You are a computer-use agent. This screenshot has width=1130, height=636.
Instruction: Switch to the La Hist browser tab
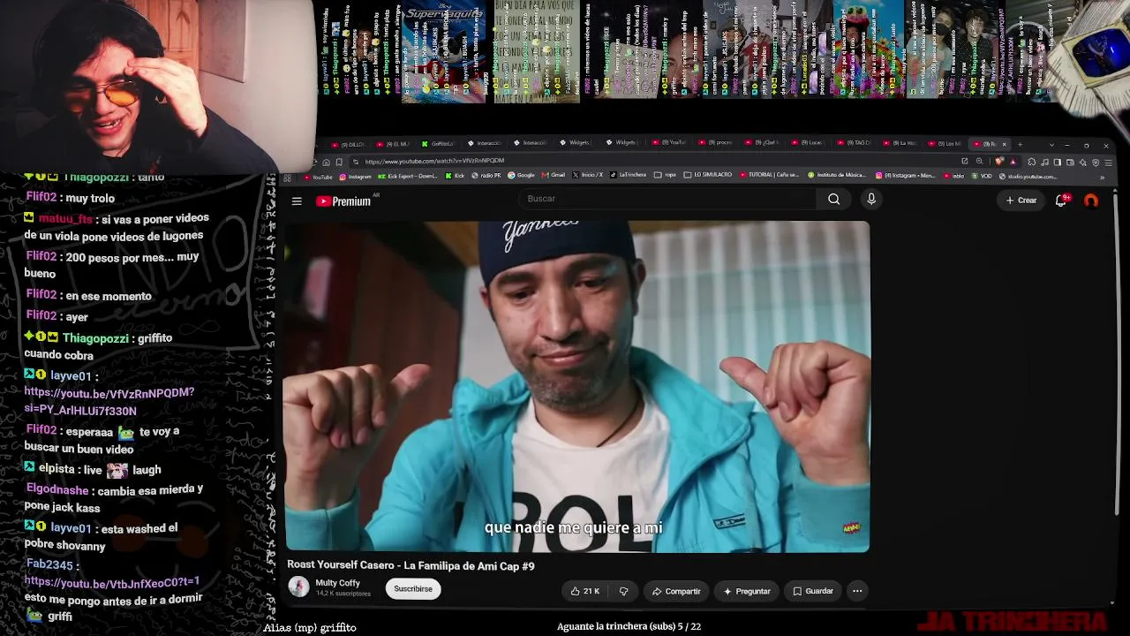899,144
